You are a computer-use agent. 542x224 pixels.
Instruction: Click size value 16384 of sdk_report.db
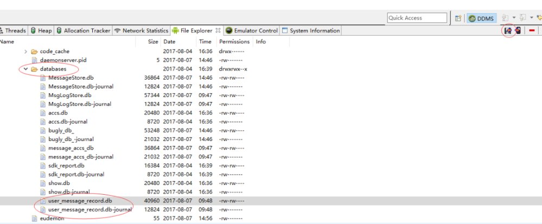pyautogui.click(x=151, y=165)
